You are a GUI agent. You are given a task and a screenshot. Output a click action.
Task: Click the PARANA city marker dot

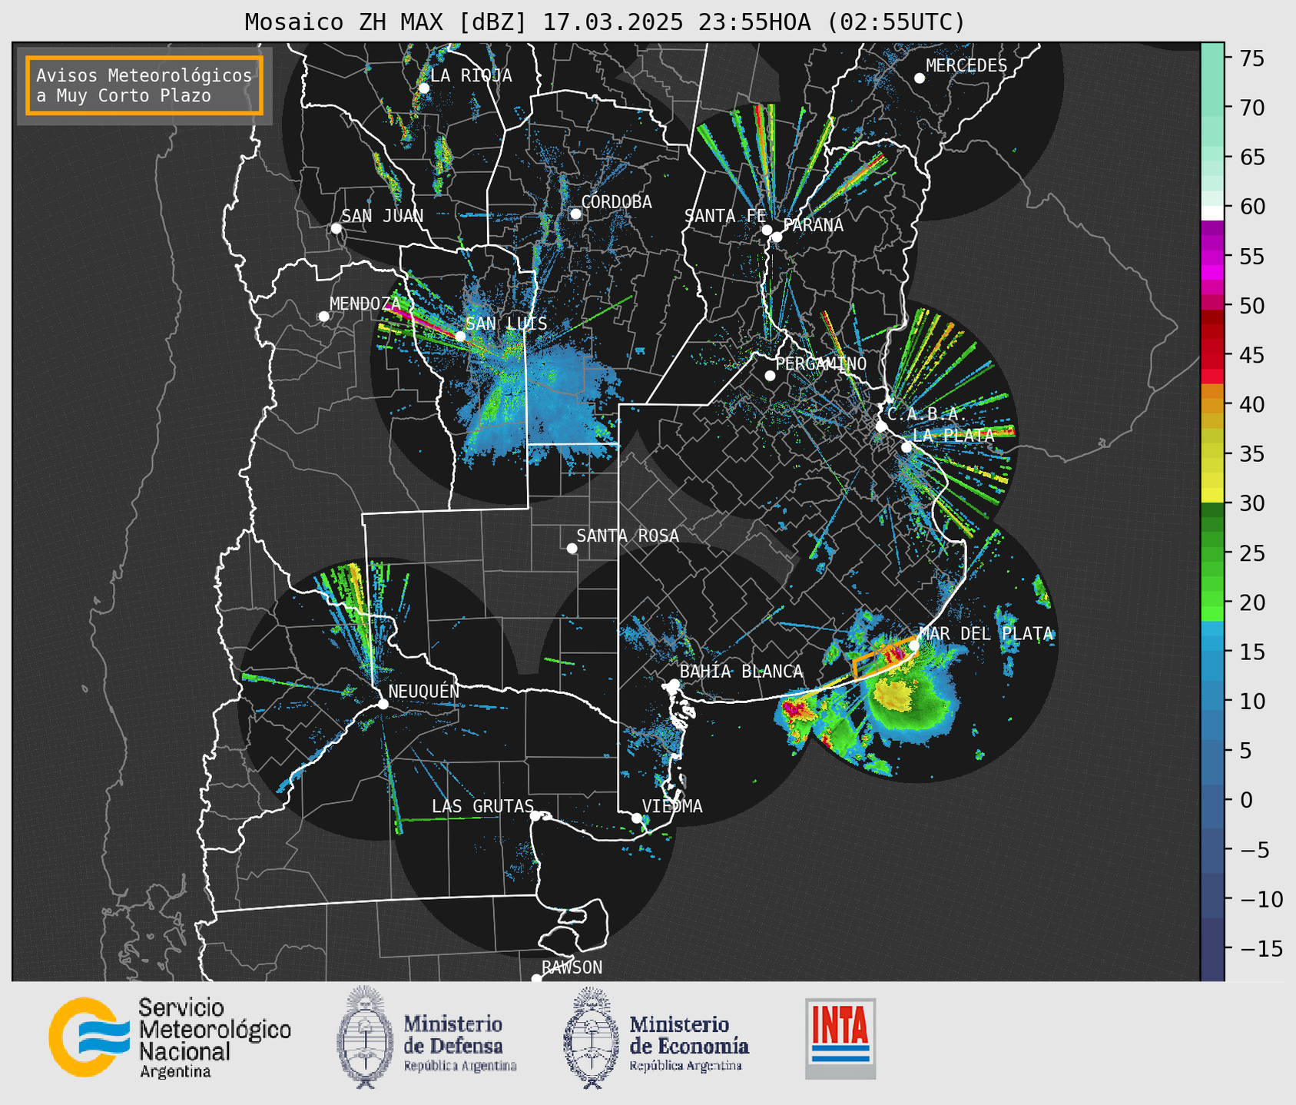(777, 237)
